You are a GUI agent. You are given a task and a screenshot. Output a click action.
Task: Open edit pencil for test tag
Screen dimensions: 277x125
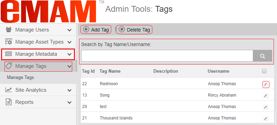tap(265, 107)
